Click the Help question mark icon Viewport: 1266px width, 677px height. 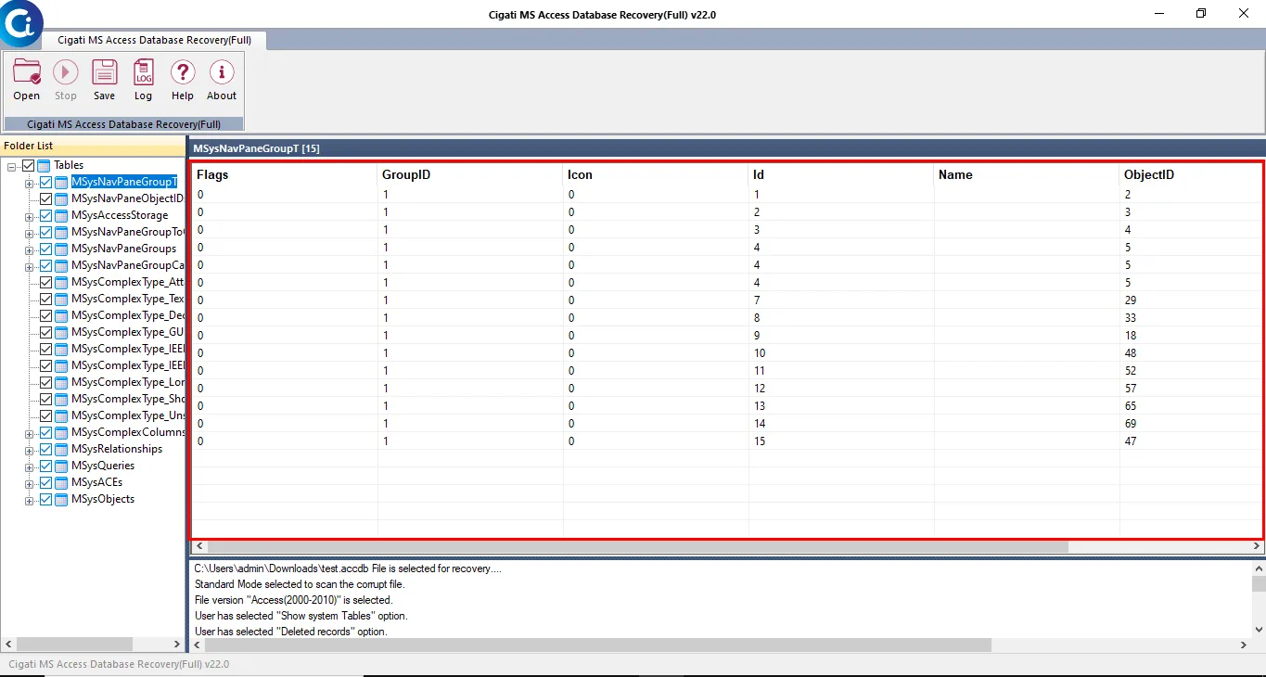pyautogui.click(x=183, y=73)
